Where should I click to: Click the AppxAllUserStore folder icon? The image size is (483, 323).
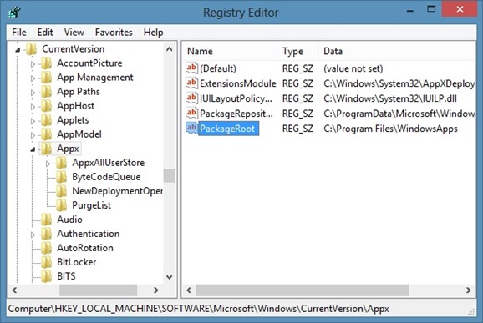(61, 163)
